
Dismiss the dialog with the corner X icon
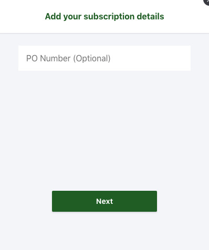click(207, 2)
